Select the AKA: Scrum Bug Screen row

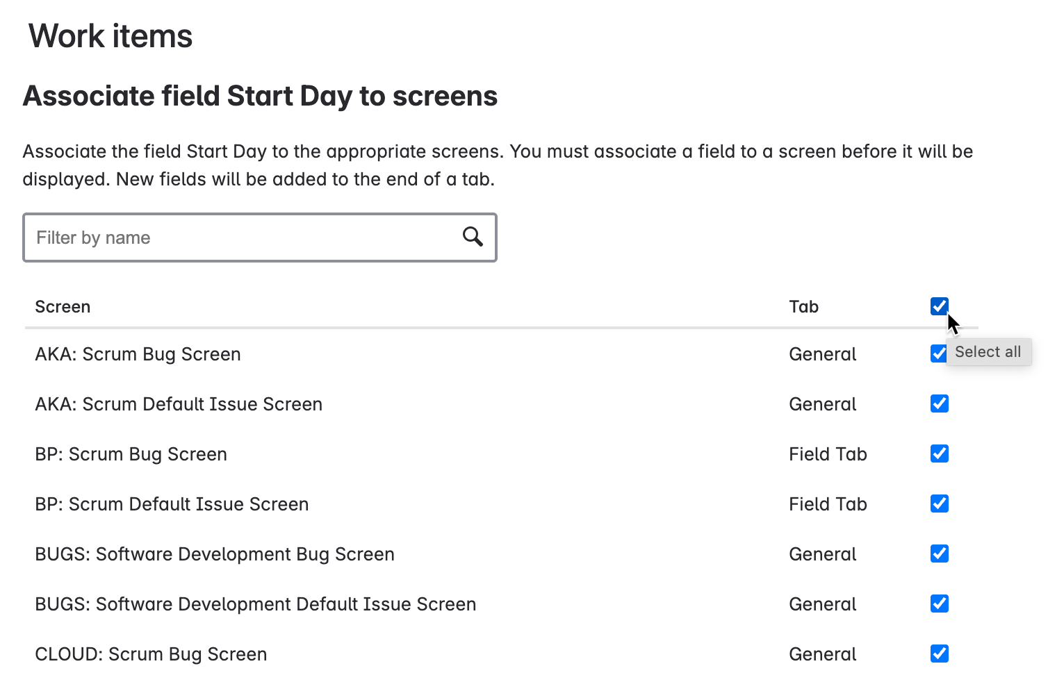pos(138,354)
